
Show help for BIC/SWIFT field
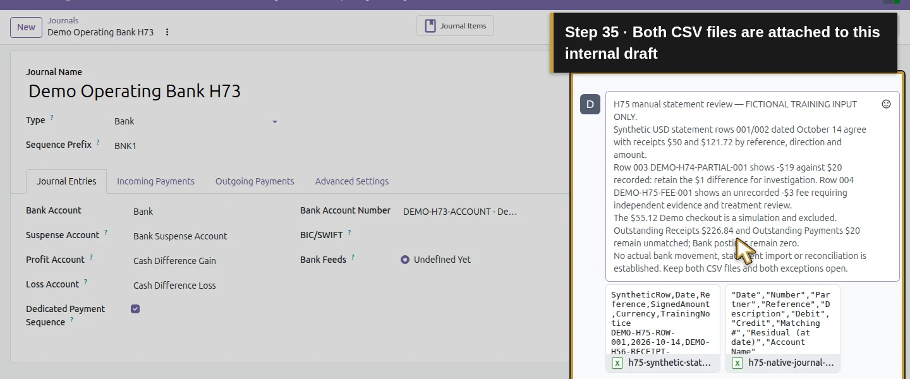(349, 232)
